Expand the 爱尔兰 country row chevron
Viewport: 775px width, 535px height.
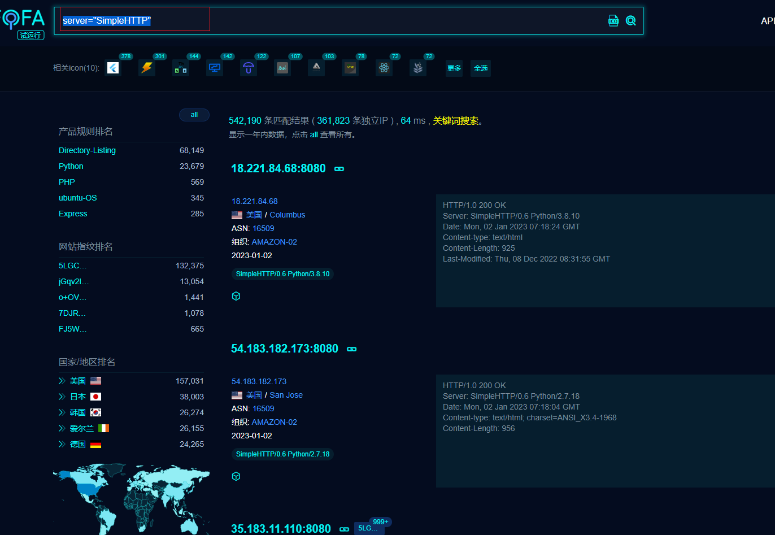click(62, 428)
